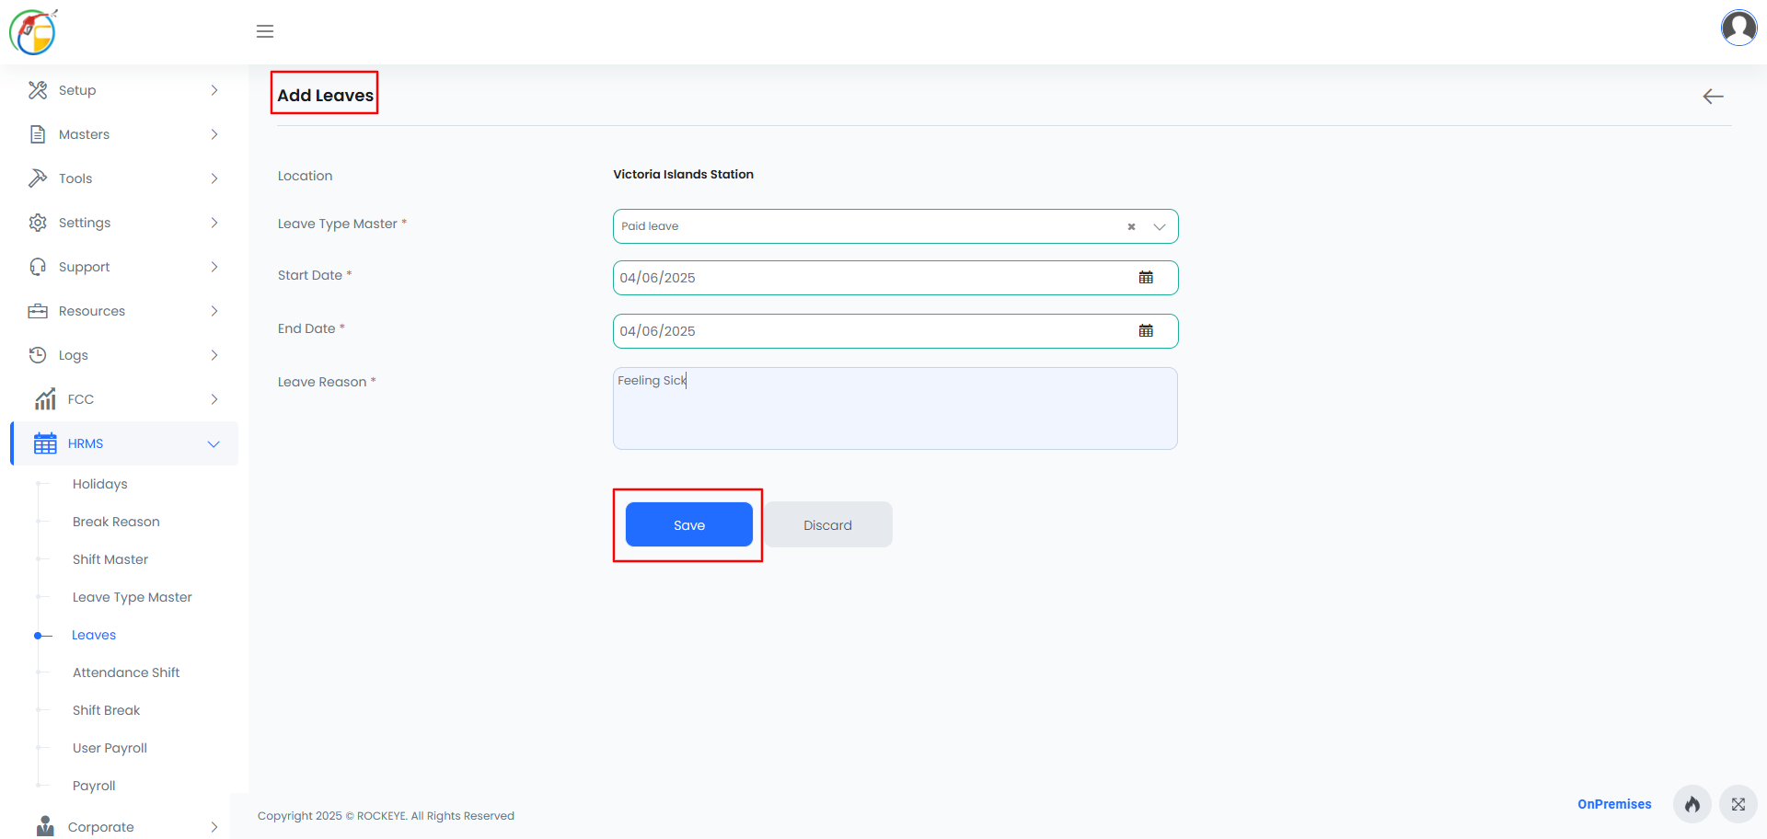Click the Start Date input field
Image resolution: width=1767 pixels, height=839 pixels.
(895, 278)
